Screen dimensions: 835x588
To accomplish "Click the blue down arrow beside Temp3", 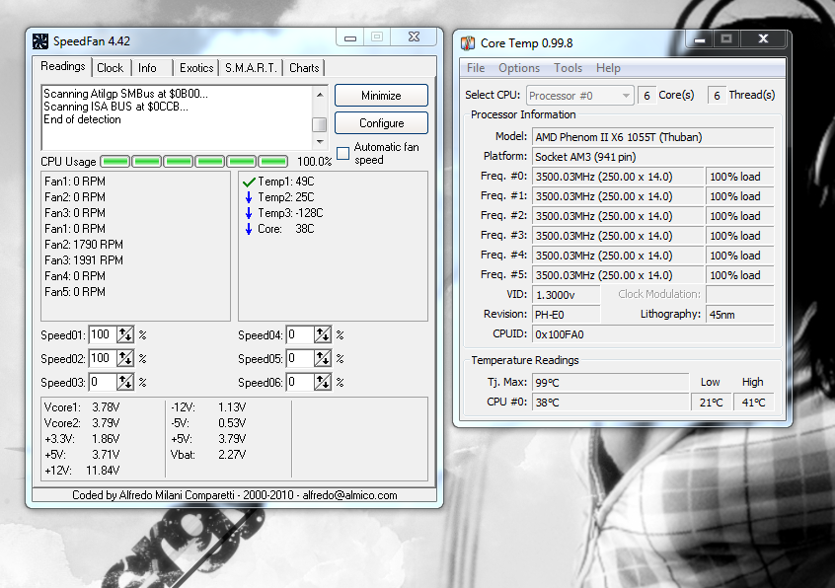I will tap(248, 213).
